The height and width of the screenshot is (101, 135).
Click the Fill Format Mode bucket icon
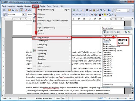[x=126, y=32]
